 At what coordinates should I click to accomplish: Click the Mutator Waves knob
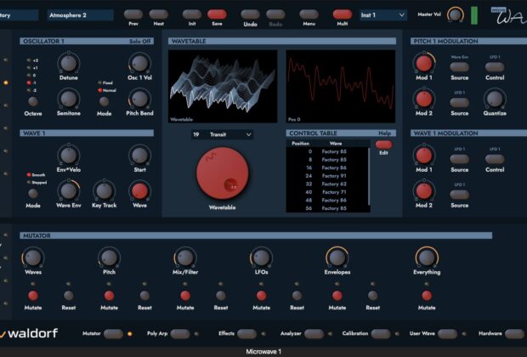(x=33, y=258)
